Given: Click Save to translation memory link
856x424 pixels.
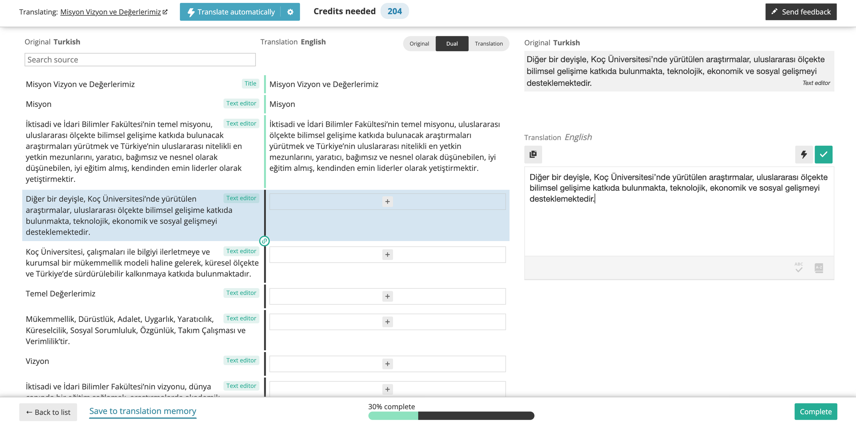Looking at the screenshot, I should click(143, 411).
